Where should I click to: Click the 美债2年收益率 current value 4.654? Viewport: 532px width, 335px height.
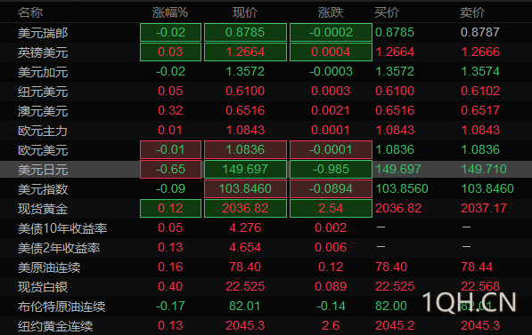click(x=245, y=247)
